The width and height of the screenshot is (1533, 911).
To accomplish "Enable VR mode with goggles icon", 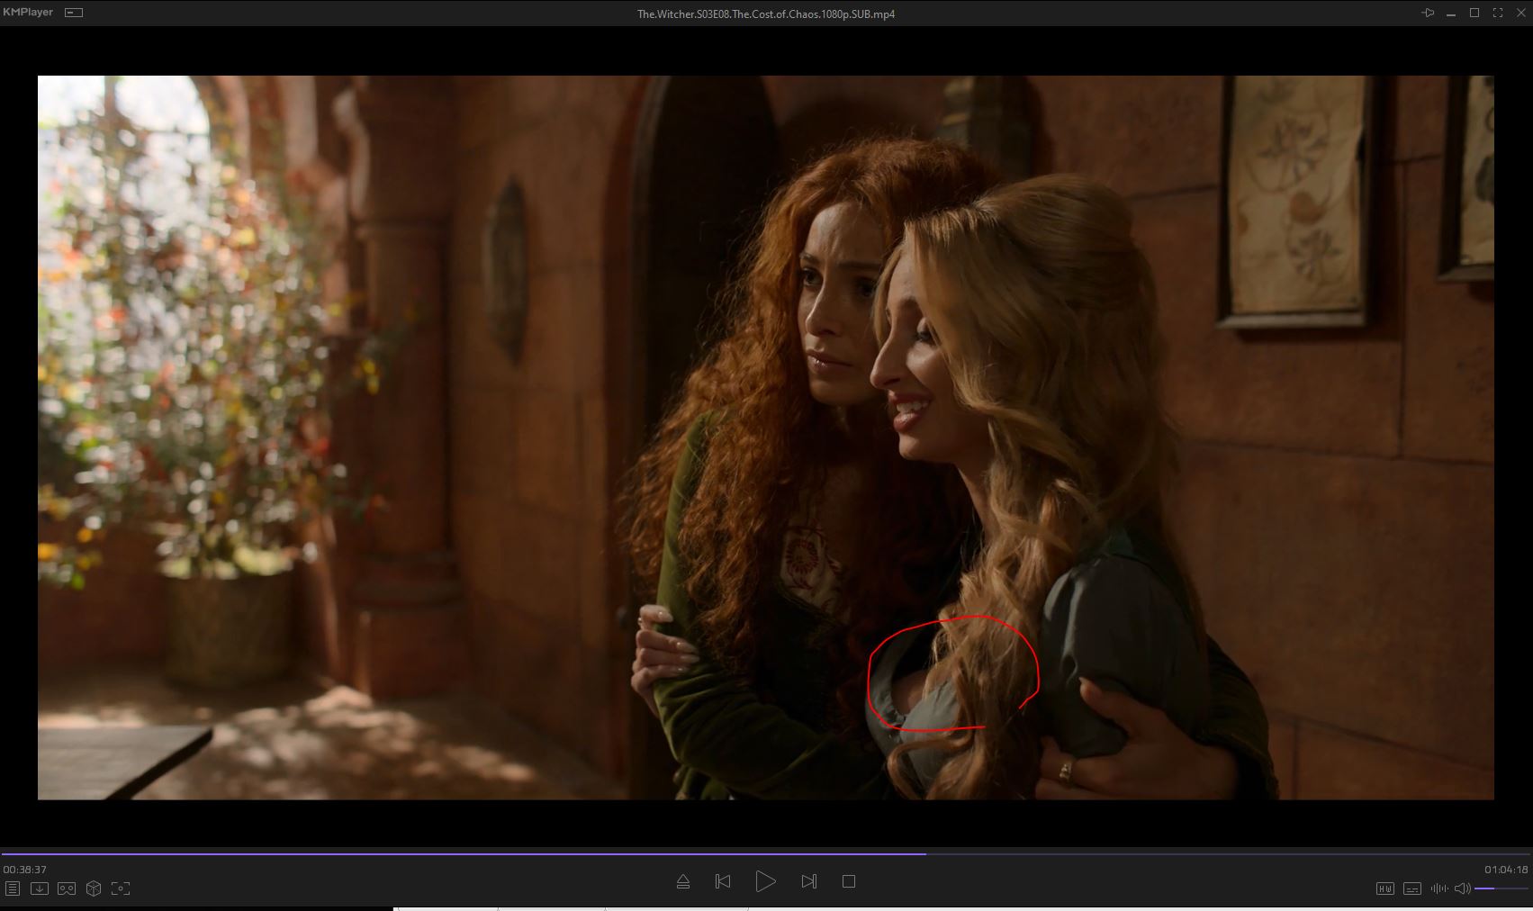I will [67, 888].
